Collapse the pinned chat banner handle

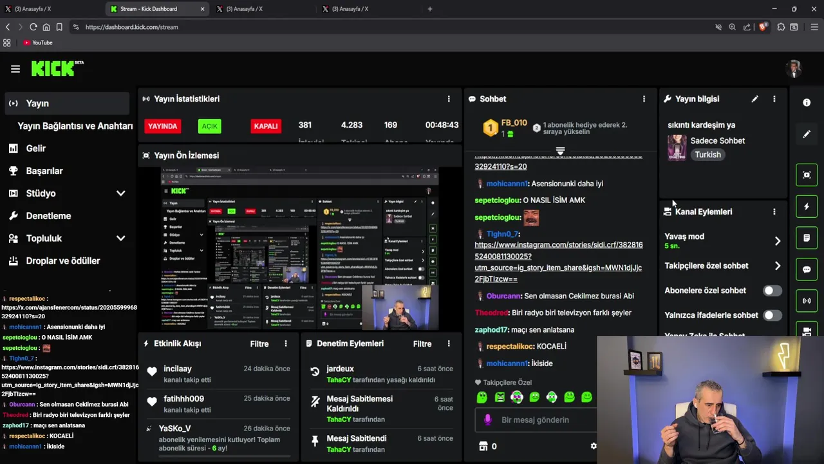(560, 151)
